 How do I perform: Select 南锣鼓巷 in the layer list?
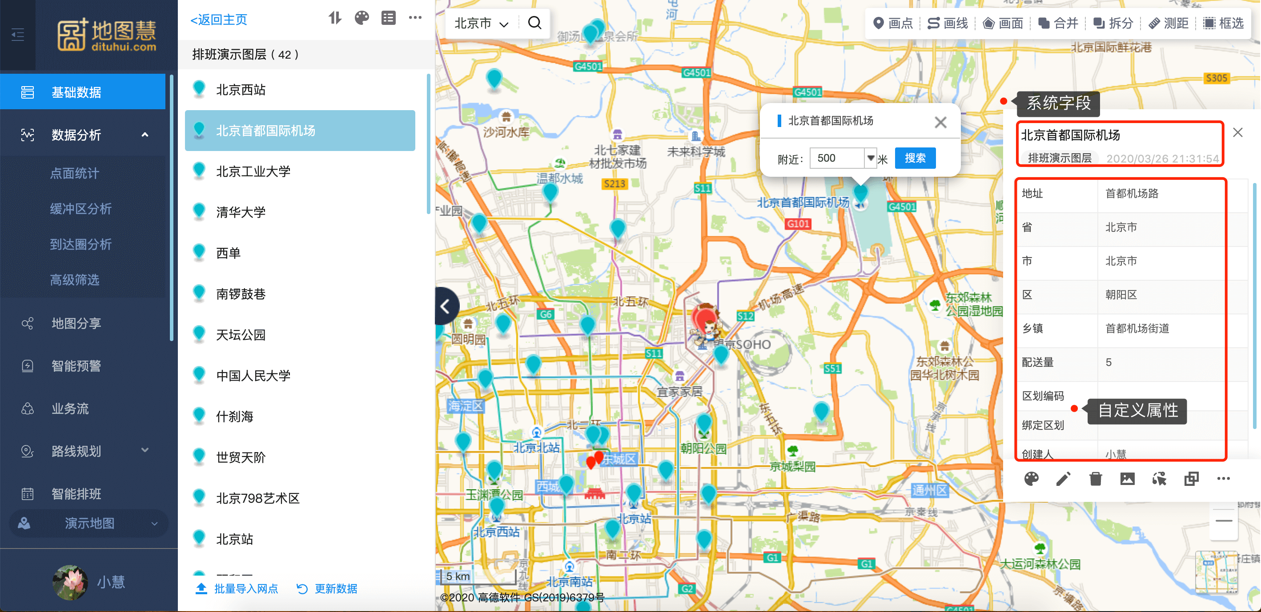click(300, 294)
